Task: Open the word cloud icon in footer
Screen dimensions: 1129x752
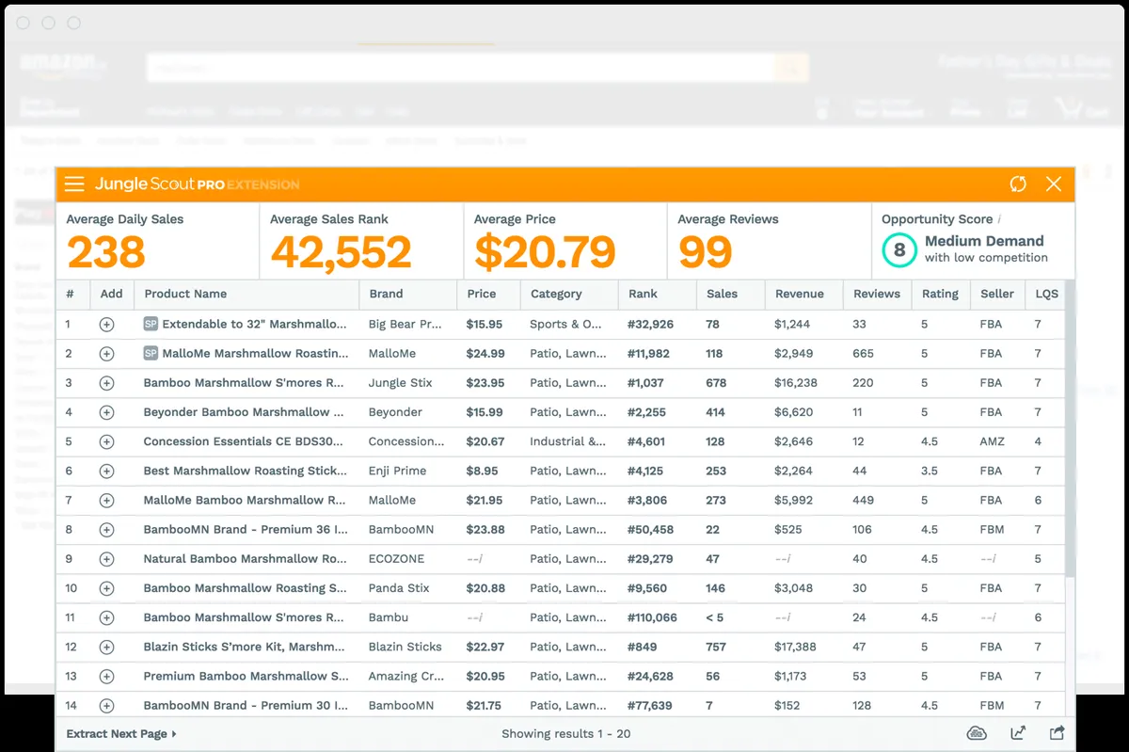Action: tap(977, 734)
